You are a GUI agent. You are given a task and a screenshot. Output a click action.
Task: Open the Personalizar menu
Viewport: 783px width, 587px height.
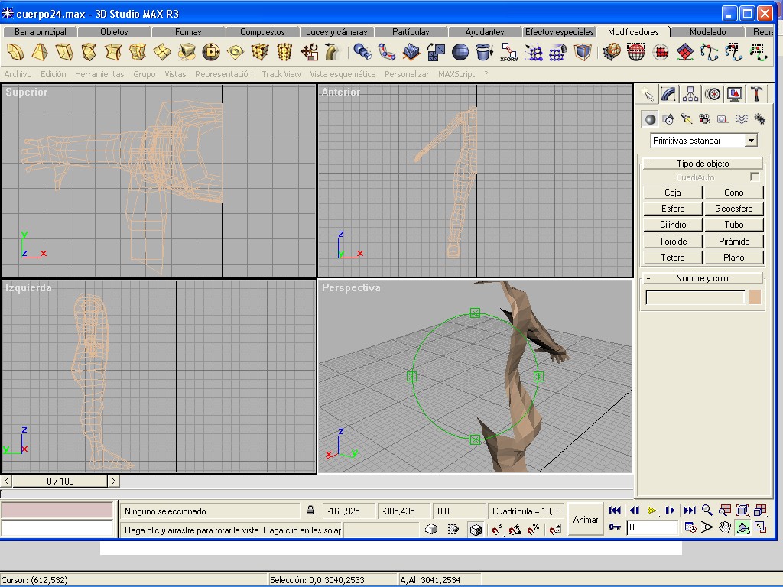click(407, 74)
